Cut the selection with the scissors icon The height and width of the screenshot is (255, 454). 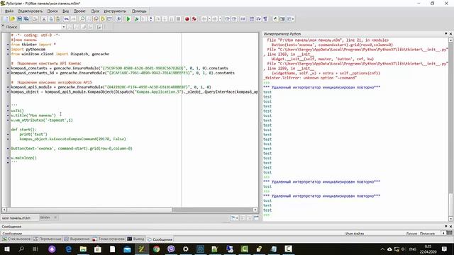click(44, 19)
